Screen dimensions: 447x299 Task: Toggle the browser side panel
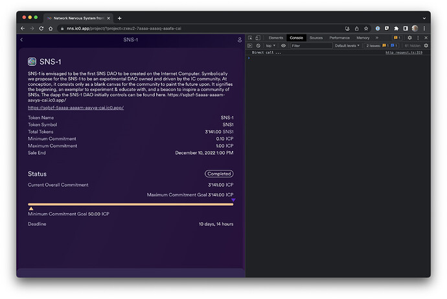click(406, 28)
